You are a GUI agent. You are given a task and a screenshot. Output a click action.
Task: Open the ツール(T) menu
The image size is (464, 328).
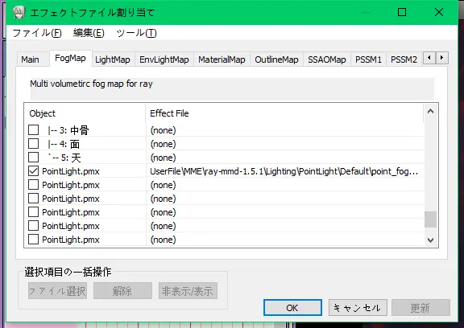[136, 33]
